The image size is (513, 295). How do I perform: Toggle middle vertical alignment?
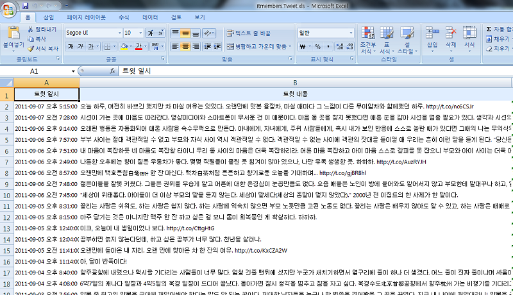(185, 33)
